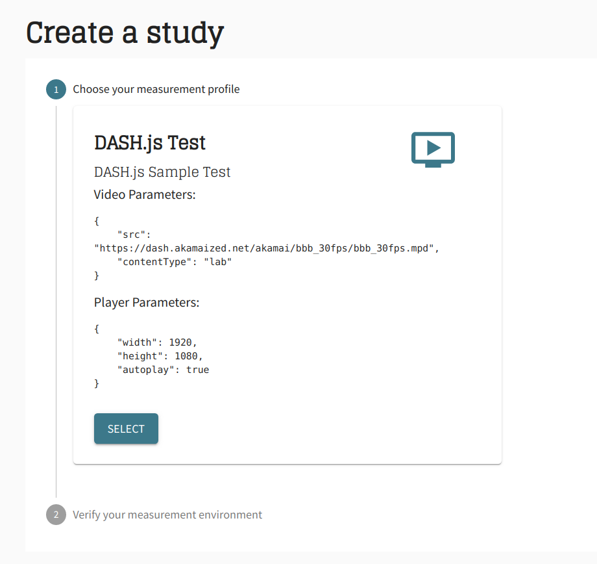Click the 'Player Parameters:' label
Screen dimensions: 597x564
147,302
